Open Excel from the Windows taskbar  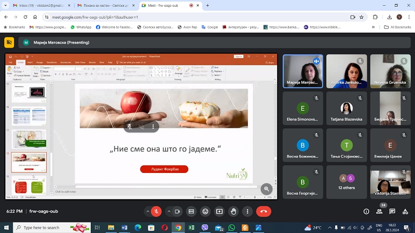pos(191,227)
